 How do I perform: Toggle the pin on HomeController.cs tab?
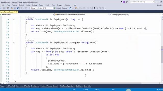pos(15,12)
